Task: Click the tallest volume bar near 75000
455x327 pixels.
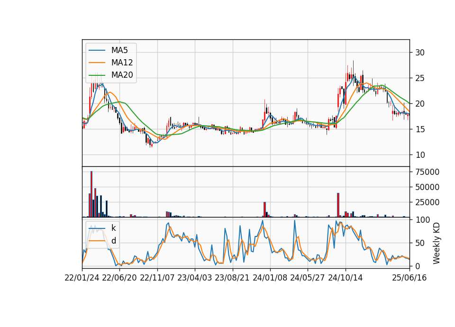Action: click(91, 194)
